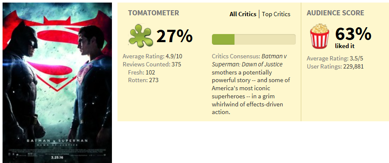Click Reviews Counted: 375 text
This screenshot has height=163, width=389.
click(x=152, y=65)
